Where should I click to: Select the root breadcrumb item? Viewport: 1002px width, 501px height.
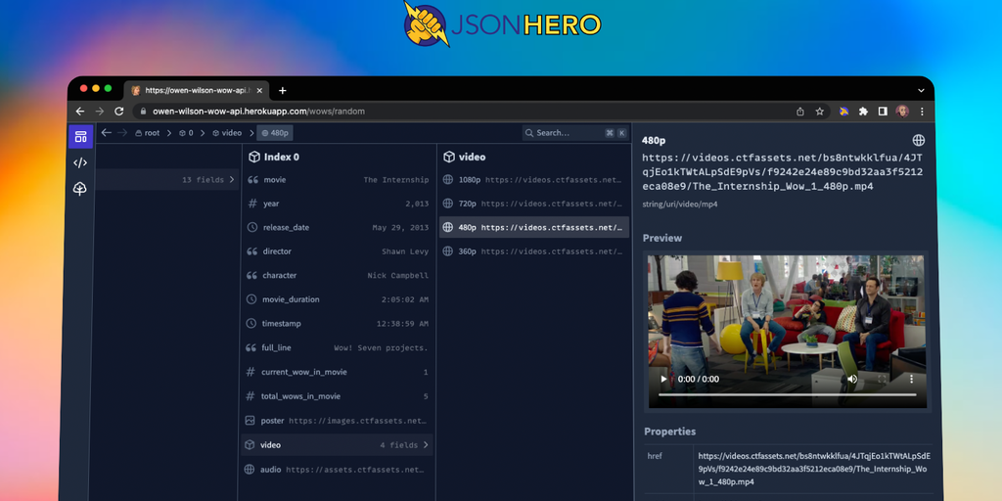coord(148,133)
